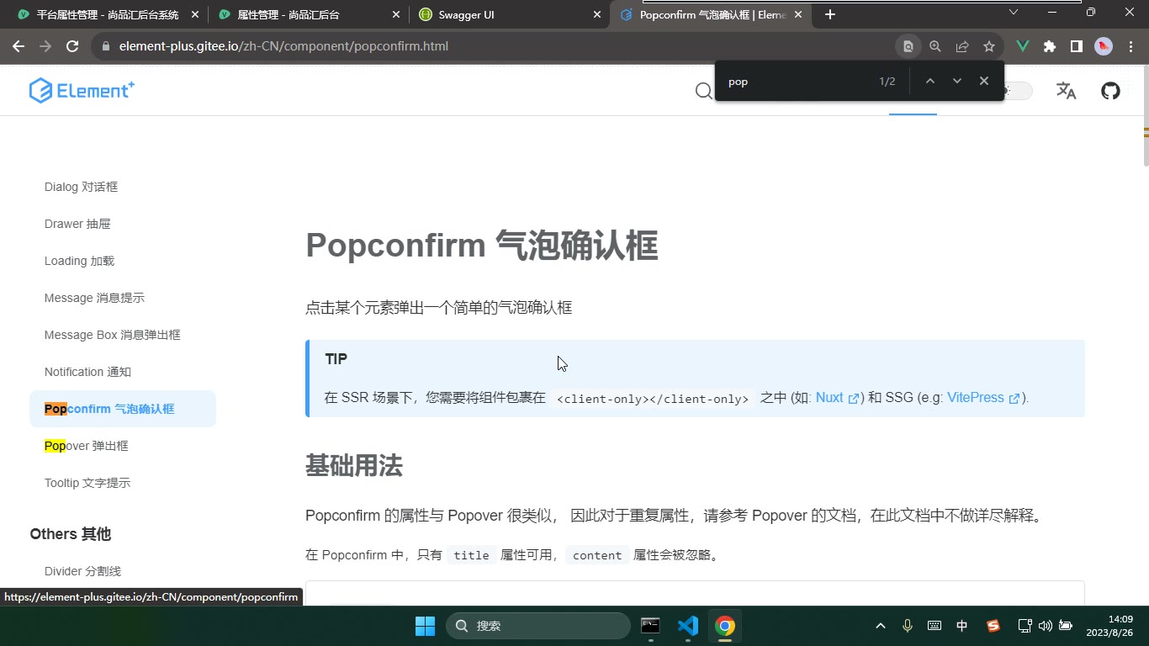This screenshot has height=646, width=1149.
Task: Open the profile avatar in Chrome toolbar
Action: 1104,46
